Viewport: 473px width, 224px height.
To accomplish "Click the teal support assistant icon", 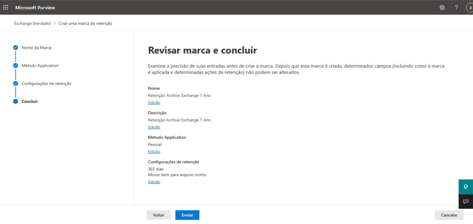I will click(466, 187).
